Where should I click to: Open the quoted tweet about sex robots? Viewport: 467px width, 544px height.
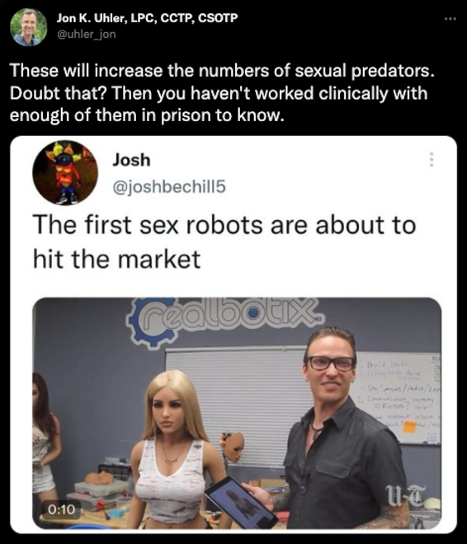tap(233, 335)
